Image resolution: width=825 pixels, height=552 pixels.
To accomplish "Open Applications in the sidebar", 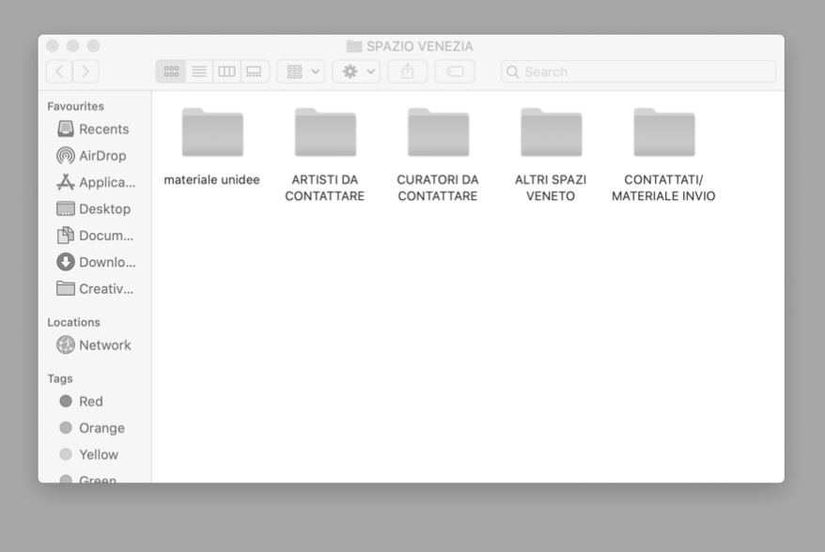I will pos(96,182).
